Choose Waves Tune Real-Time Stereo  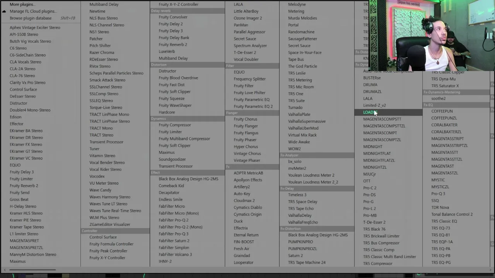(115, 211)
